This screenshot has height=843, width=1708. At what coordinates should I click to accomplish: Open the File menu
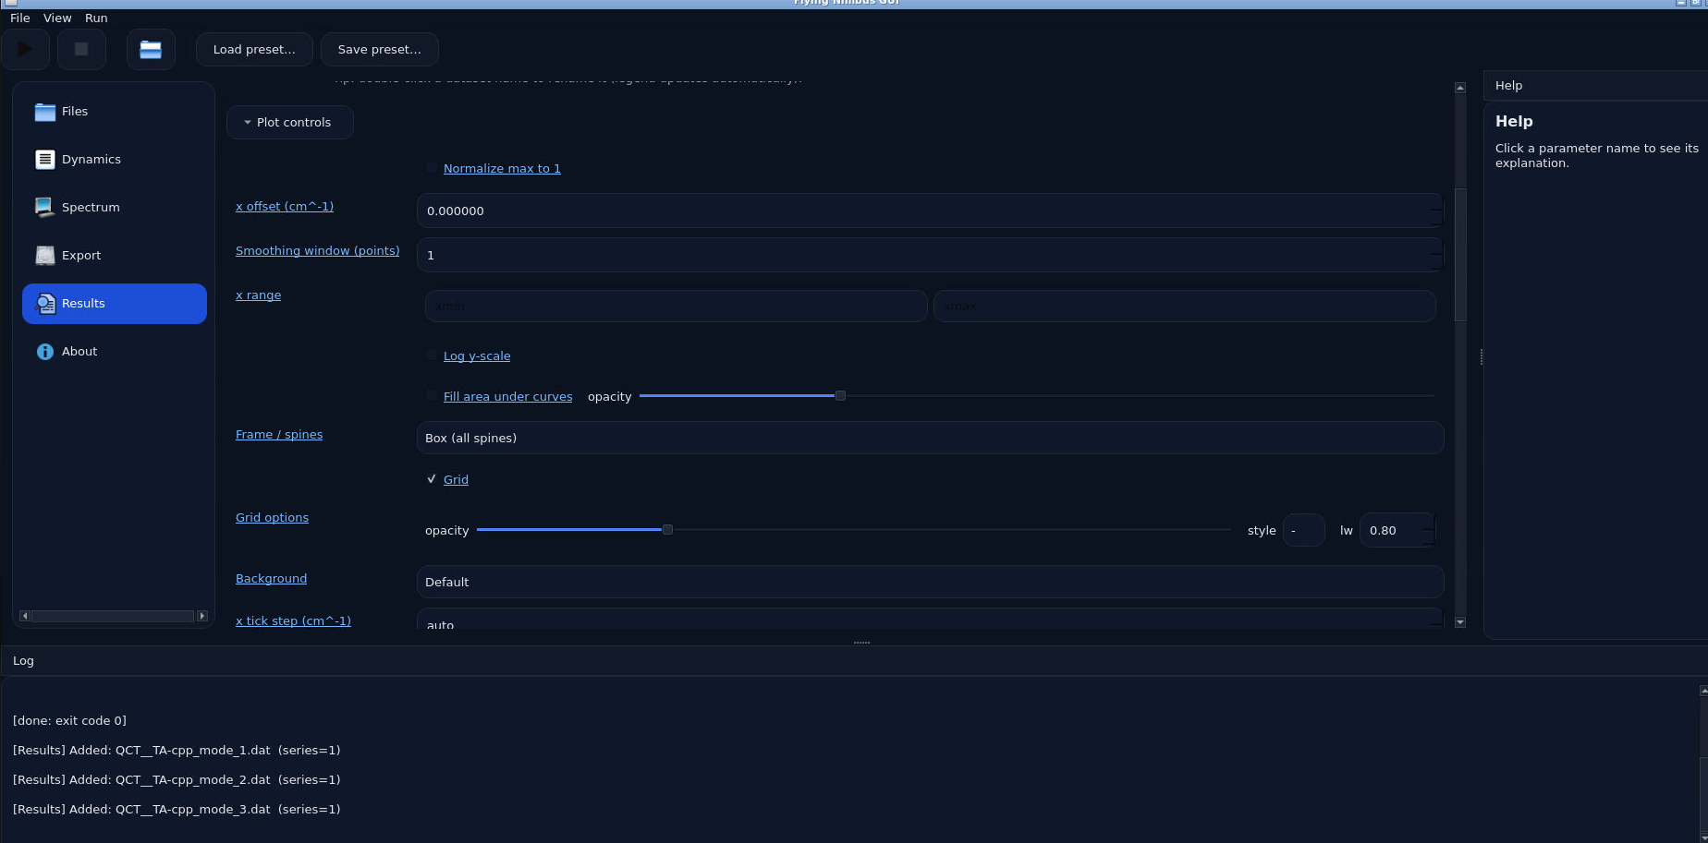tap(20, 18)
